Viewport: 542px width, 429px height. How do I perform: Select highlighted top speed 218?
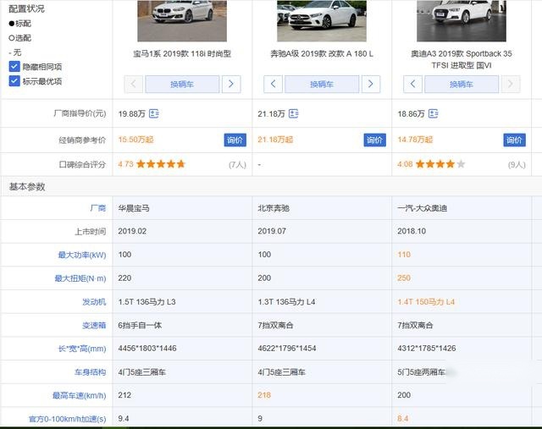pos(264,395)
